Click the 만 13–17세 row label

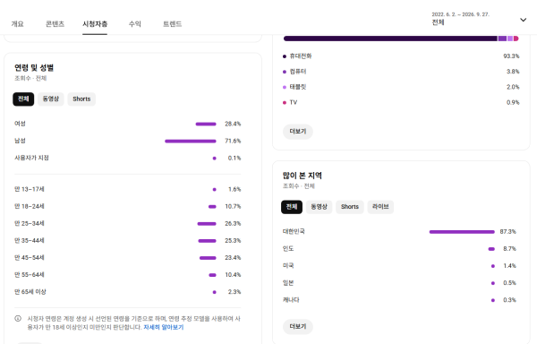click(30, 189)
